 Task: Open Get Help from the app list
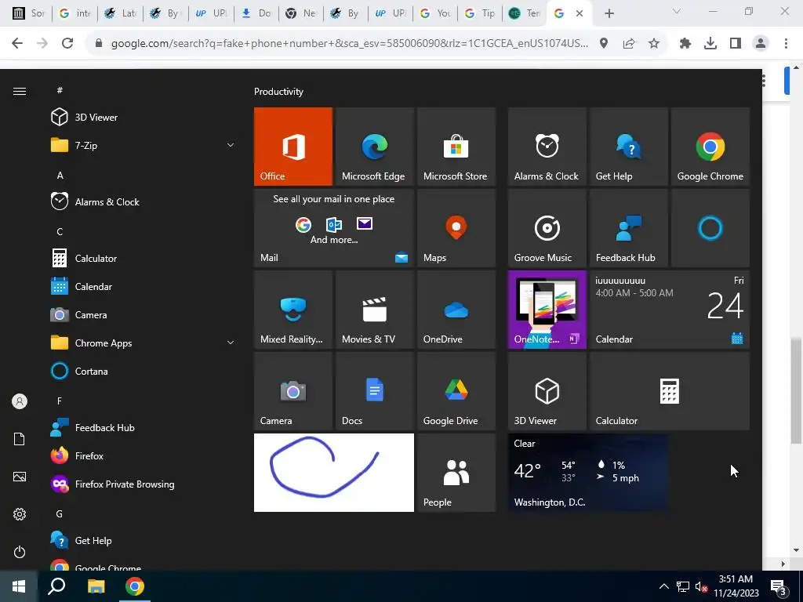click(144, 541)
